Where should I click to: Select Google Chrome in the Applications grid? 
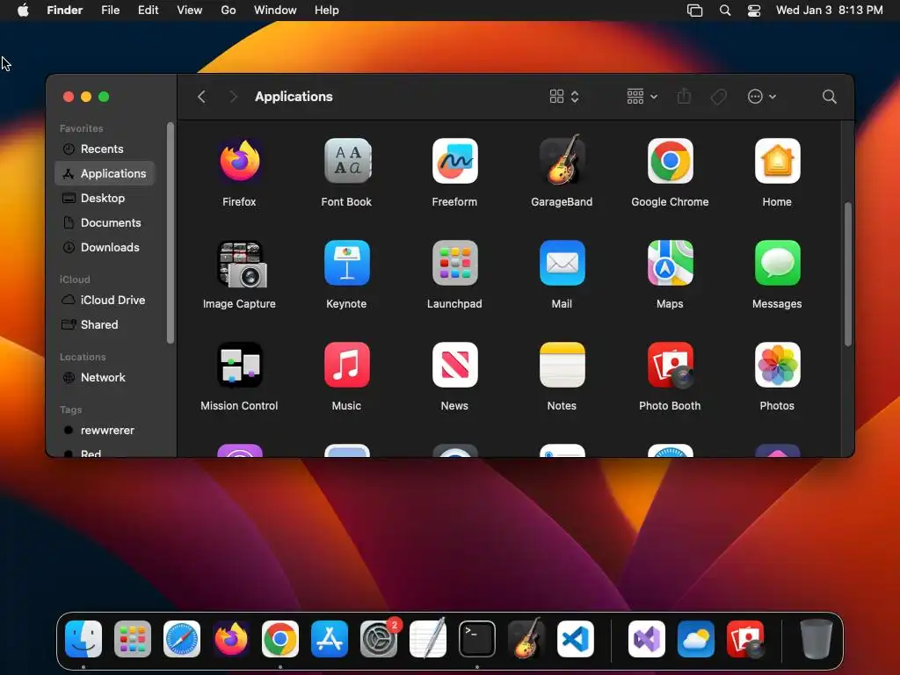click(x=670, y=161)
